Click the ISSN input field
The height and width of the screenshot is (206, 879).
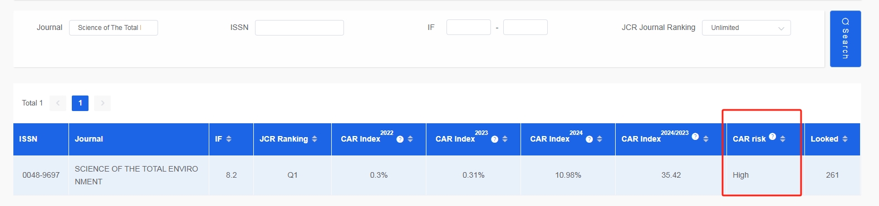tap(299, 28)
